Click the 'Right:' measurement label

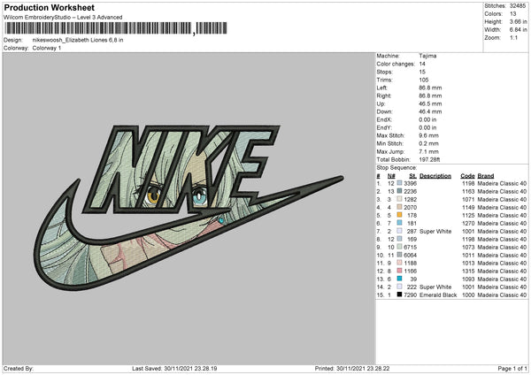(384, 96)
